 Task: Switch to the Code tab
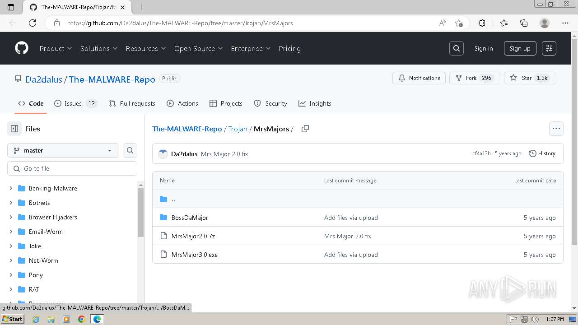[x=31, y=103]
